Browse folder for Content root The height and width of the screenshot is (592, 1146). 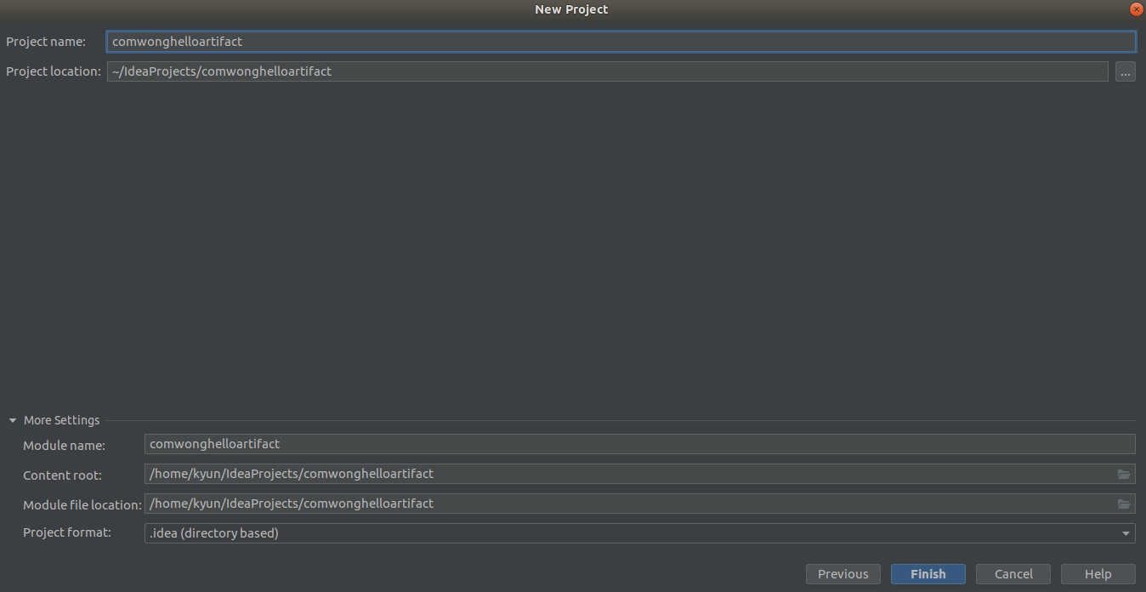click(x=1124, y=474)
